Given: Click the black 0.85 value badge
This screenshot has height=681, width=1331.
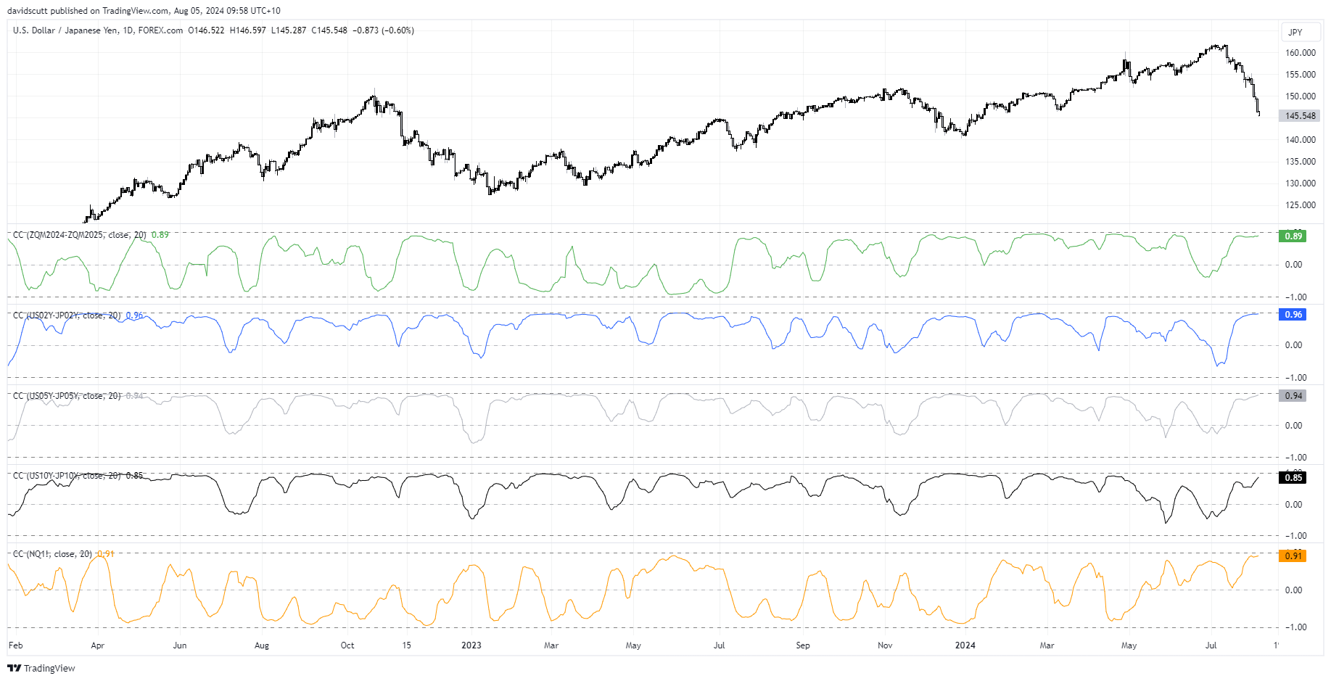Looking at the screenshot, I should click(1293, 477).
